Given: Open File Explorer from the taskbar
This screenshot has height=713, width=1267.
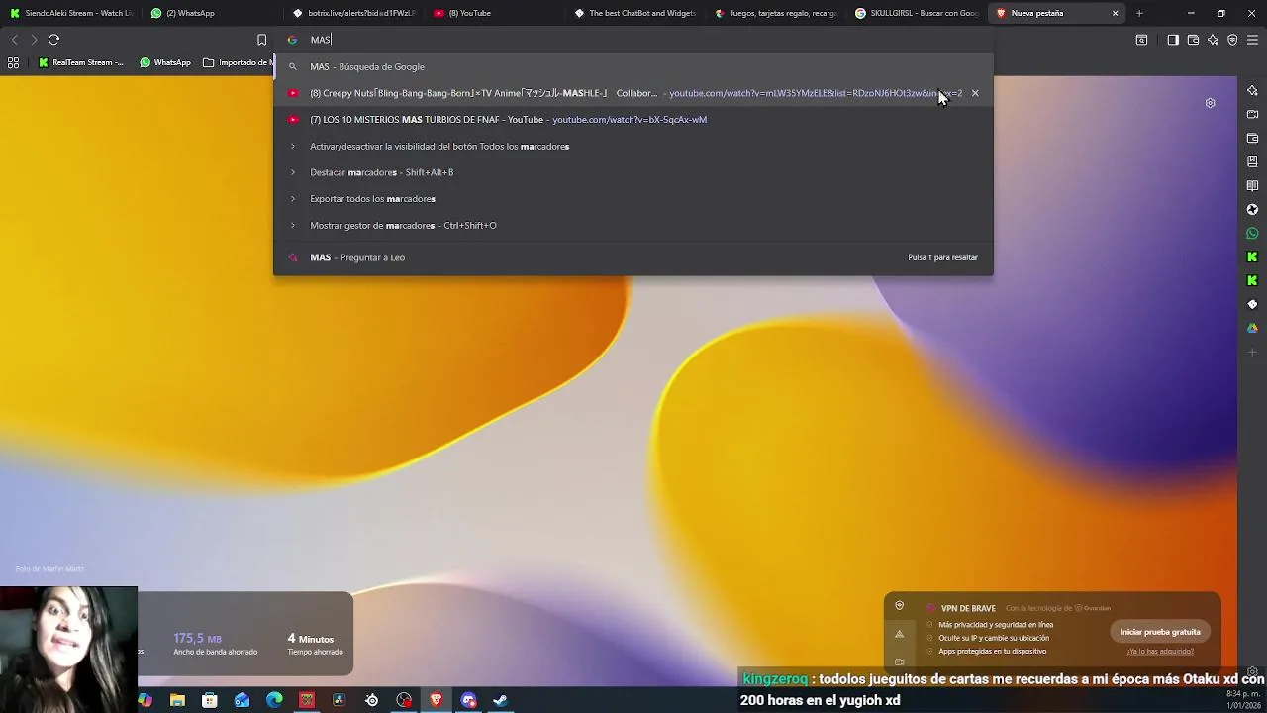Looking at the screenshot, I should 177,700.
